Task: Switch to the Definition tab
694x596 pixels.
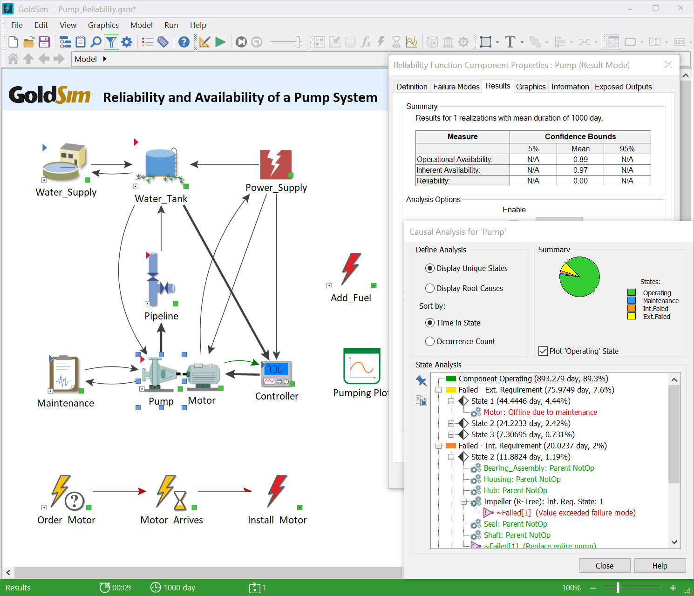Action: coord(412,87)
